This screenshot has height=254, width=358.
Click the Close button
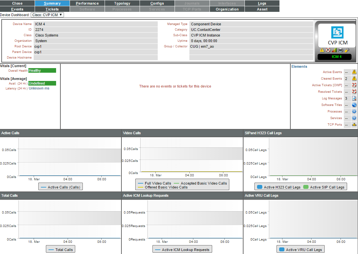click(17, 3)
